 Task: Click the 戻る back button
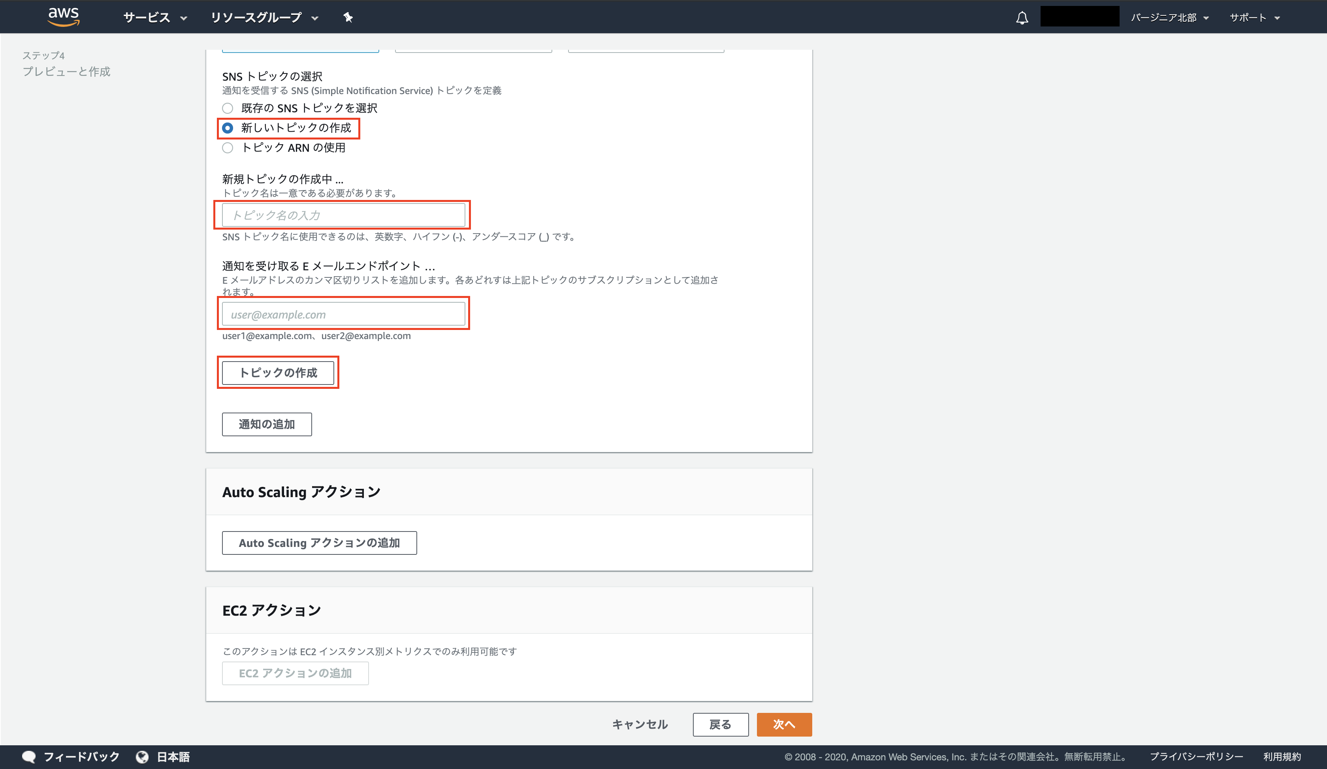coord(720,725)
